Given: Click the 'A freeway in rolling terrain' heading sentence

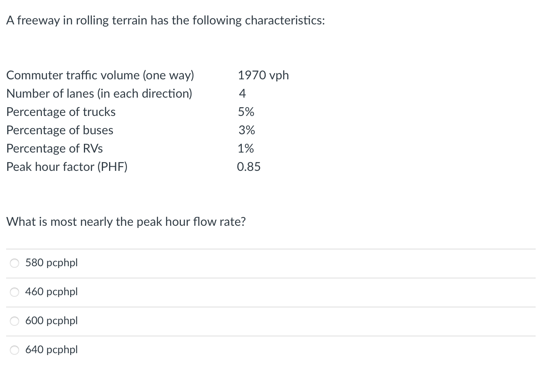Looking at the screenshot, I should pos(166,20).
